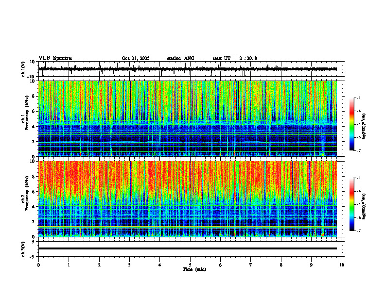Click the "ch.3(V)" axis label
The height and width of the screenshot is (297, 385).
[23, 249]
